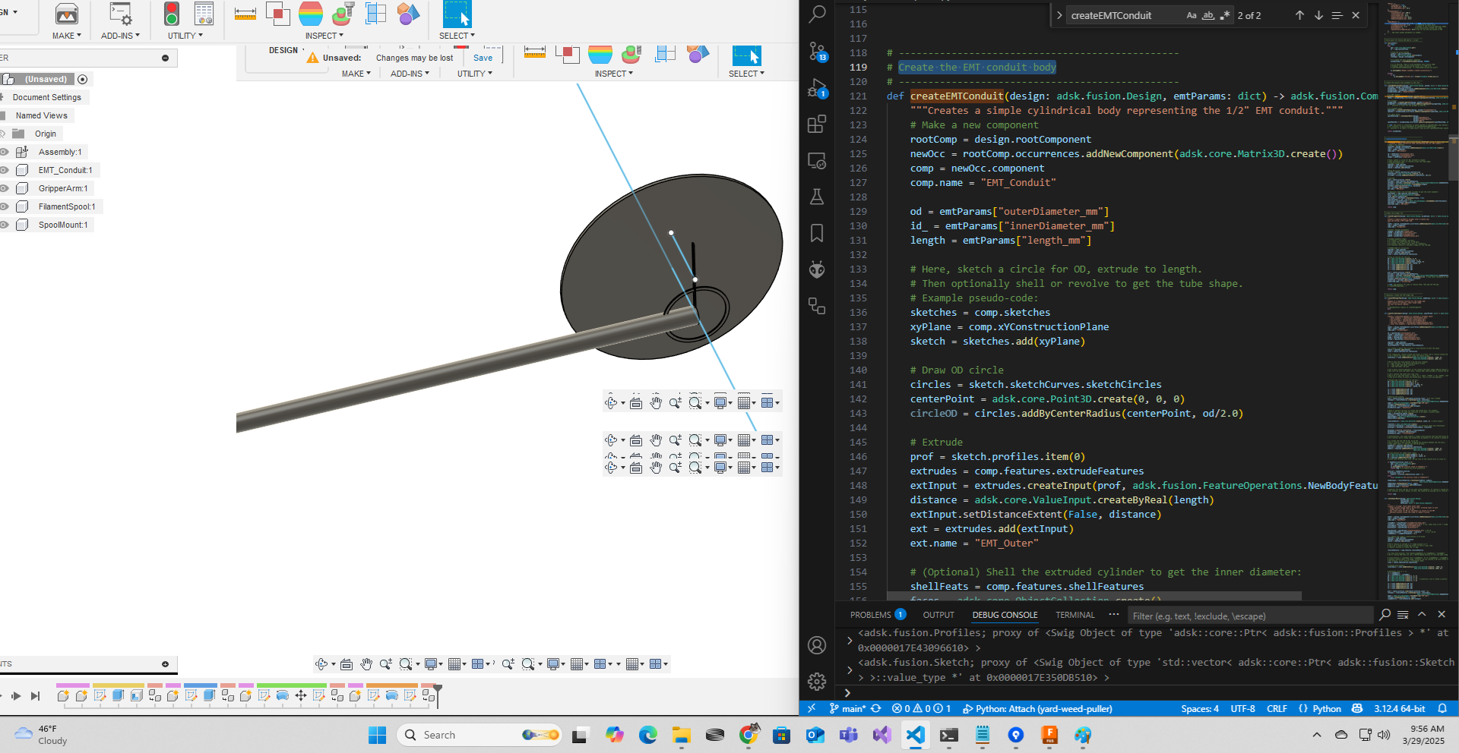Open Run and Debug sidebar icon
The height and width of the screenshot is (753, 1459).
tap(817, 88)
